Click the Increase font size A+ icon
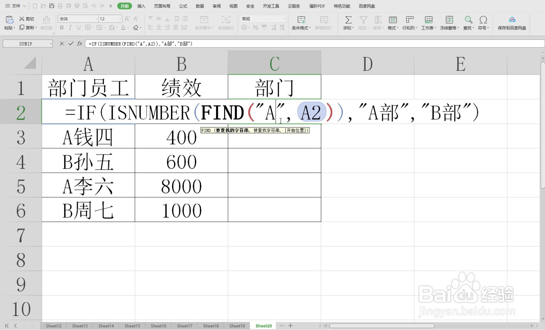Image resolution: width=545 pixels, height=330 pixels. (127, 19)
